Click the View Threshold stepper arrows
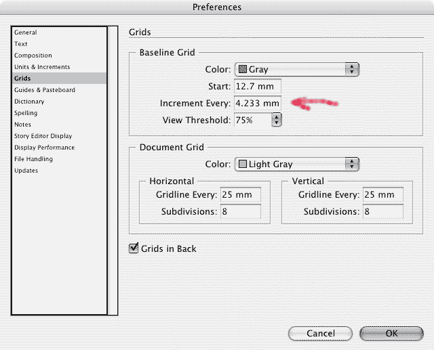This screenshot has width=434, height=350. pyautogui.click(x=277, y=120)
